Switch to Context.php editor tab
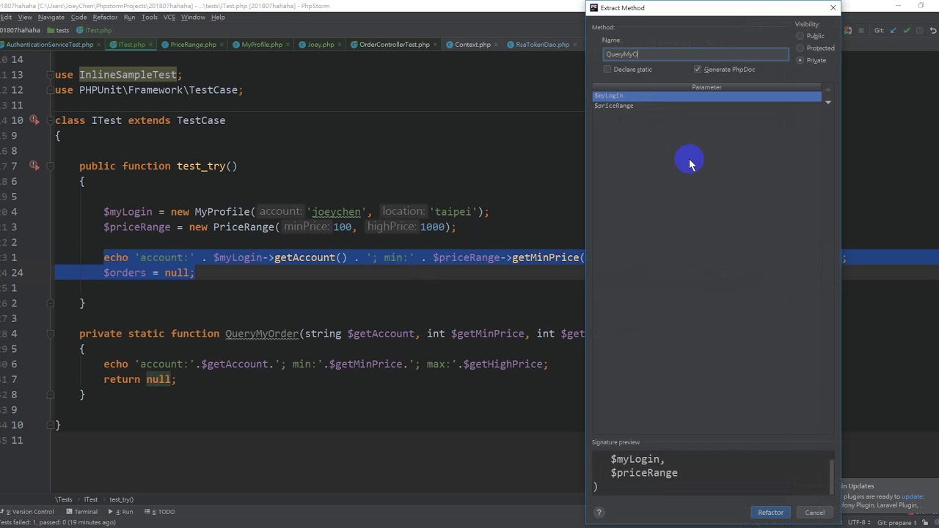This screenshot has width=939, height=528. (472, 45)
